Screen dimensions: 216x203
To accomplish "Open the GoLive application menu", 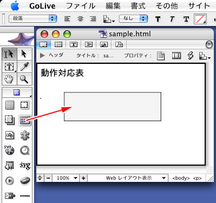I will coord(42,6).
